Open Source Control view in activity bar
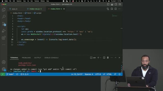The height and width of the screenshot is (91, 163). pos(4,24)
